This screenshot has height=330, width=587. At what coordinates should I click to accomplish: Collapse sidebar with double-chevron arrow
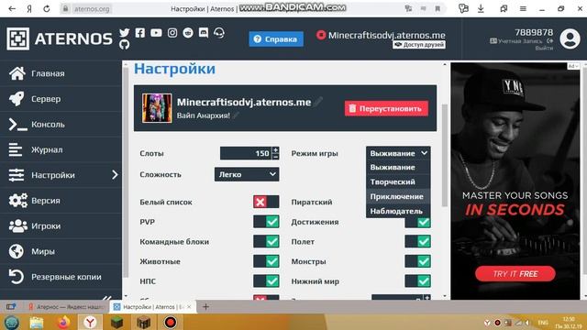coord(107,298)
